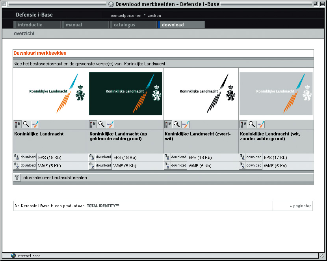
Task: Download the EPS of the plain Koninklijke Landmacht logo
Action: click(28, 157)
